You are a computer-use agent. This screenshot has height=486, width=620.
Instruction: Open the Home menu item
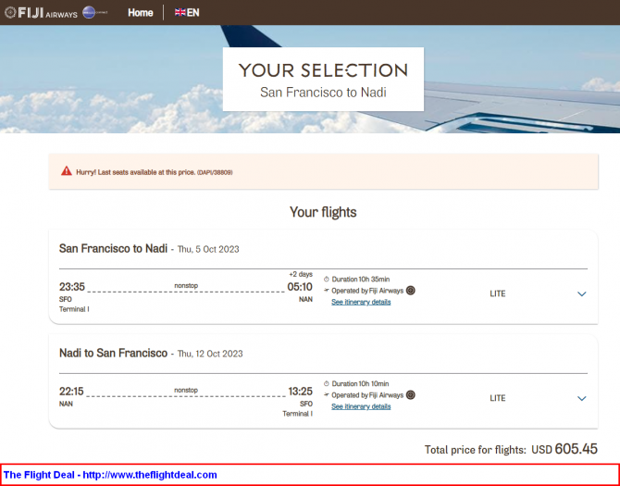[140, 13]
